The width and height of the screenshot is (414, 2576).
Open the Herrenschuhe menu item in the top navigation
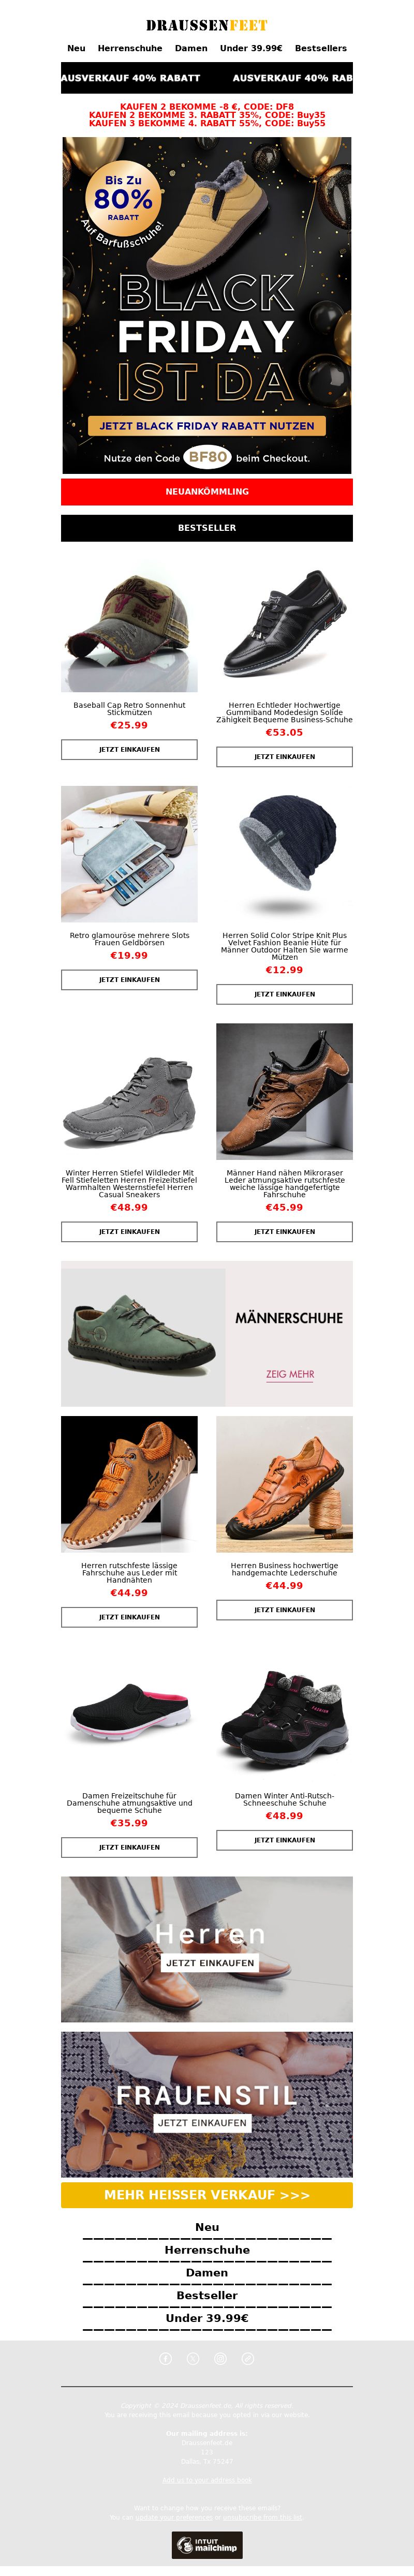[x=130, y=48]
